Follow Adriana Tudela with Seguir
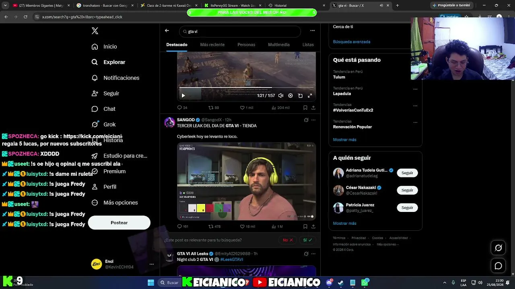The height and width of the screenshot is (289, 515). point(407,173)
